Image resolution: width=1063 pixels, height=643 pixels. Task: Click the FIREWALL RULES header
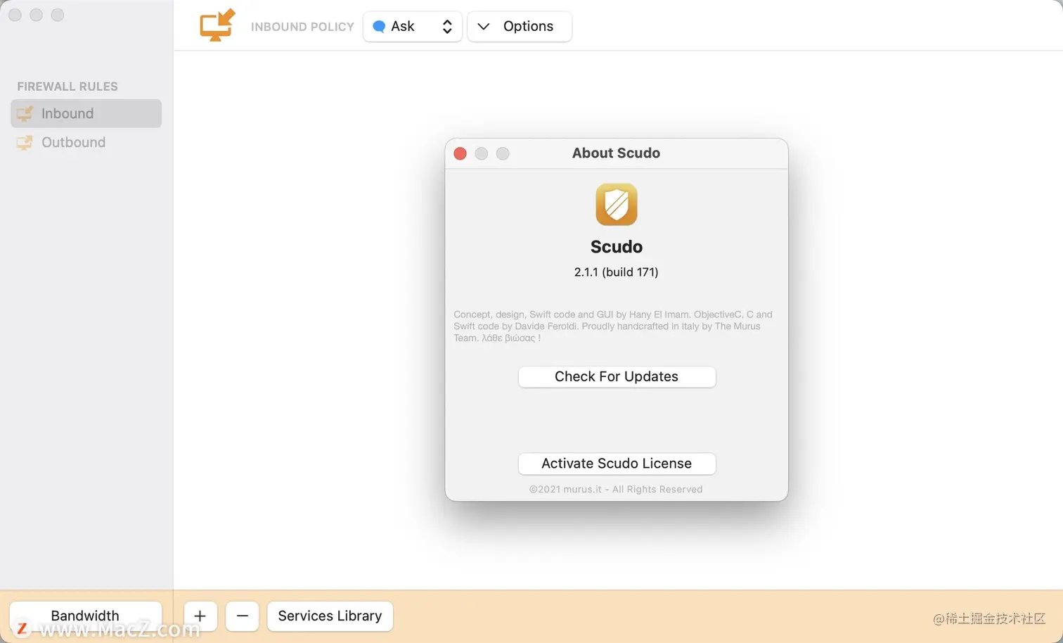click(x=67, y=87)
